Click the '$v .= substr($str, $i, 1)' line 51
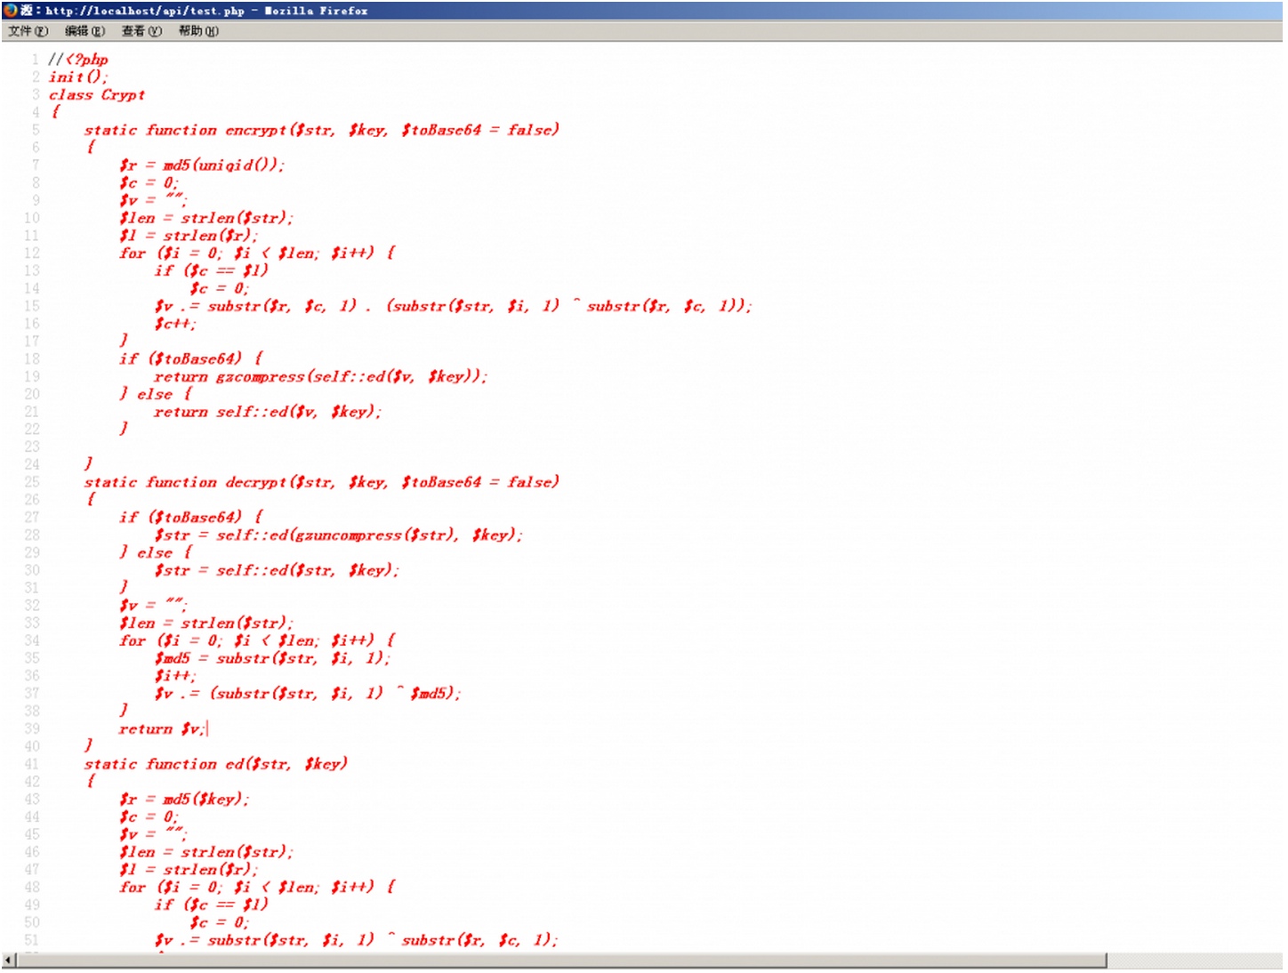The image size is (1288, 973). point(357,940)
